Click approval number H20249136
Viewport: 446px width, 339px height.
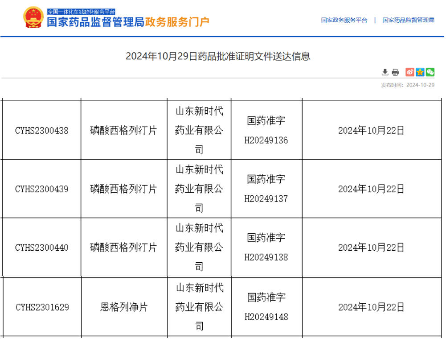click(266, 141)
